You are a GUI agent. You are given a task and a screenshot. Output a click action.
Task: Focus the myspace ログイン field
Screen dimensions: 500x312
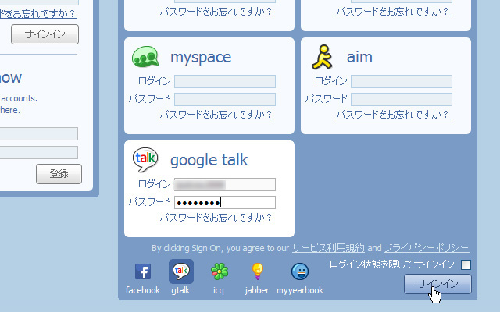click(225, 81)
